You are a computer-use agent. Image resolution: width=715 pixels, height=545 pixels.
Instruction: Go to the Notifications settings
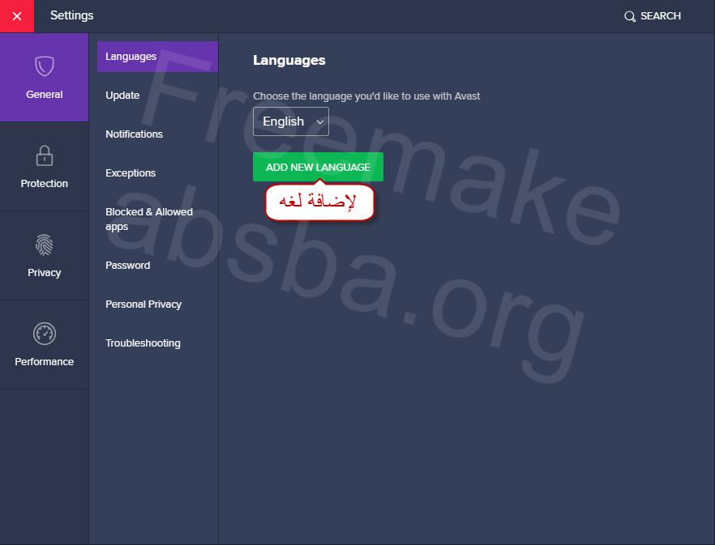point(134,134)
